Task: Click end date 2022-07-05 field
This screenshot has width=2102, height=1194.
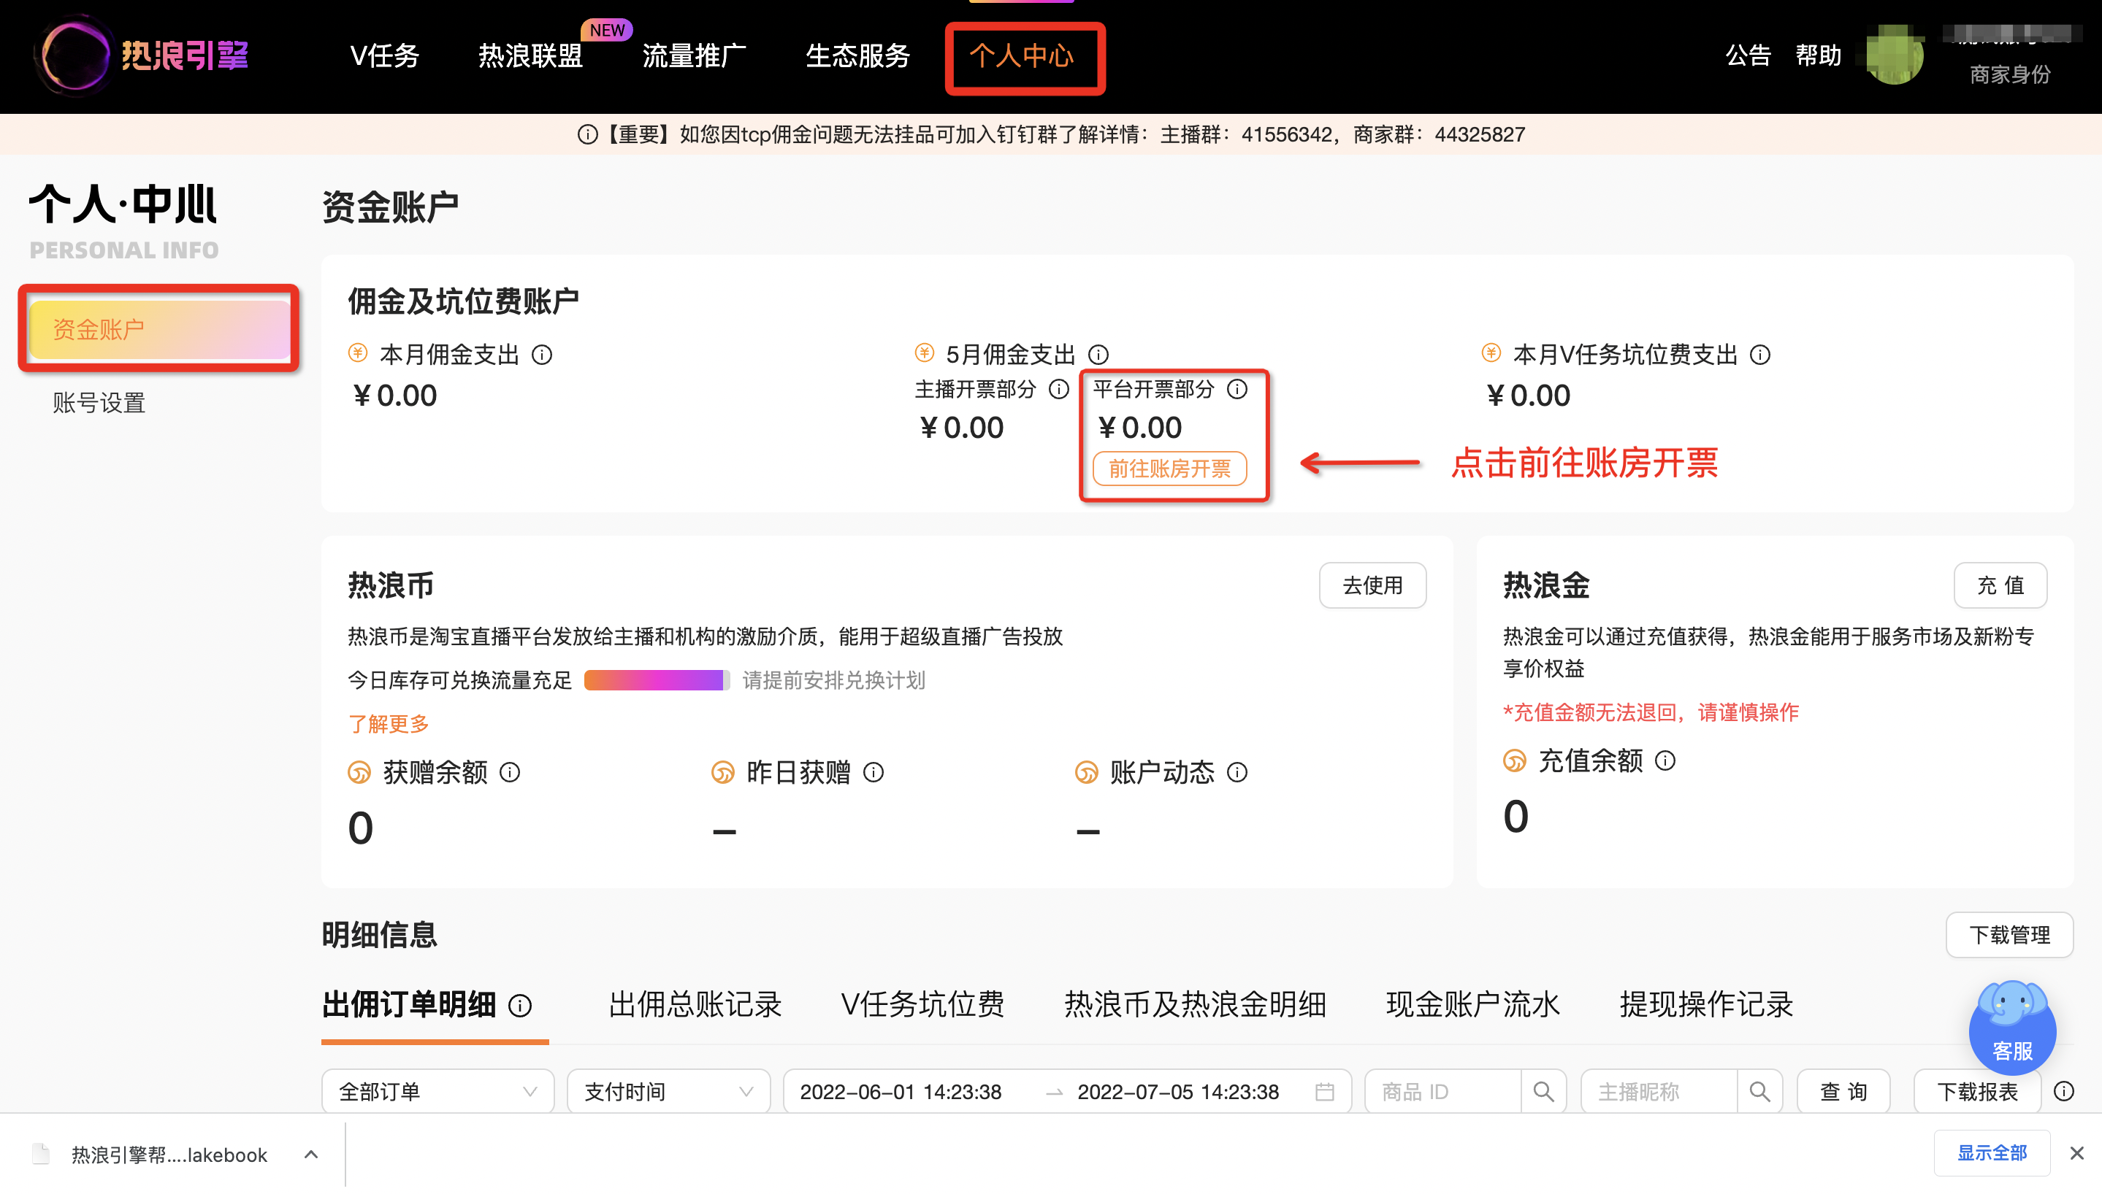Action: [x=1177, y=1093]
